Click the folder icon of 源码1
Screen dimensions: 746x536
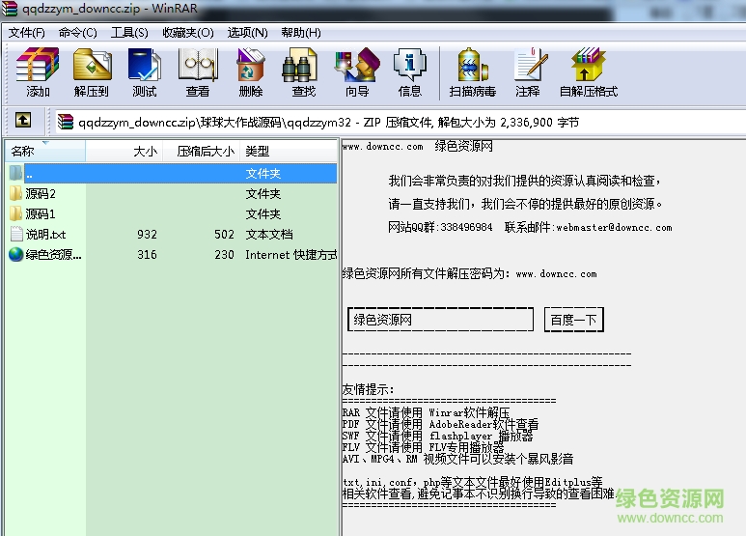pyautogui.click(x=15, y=213)
